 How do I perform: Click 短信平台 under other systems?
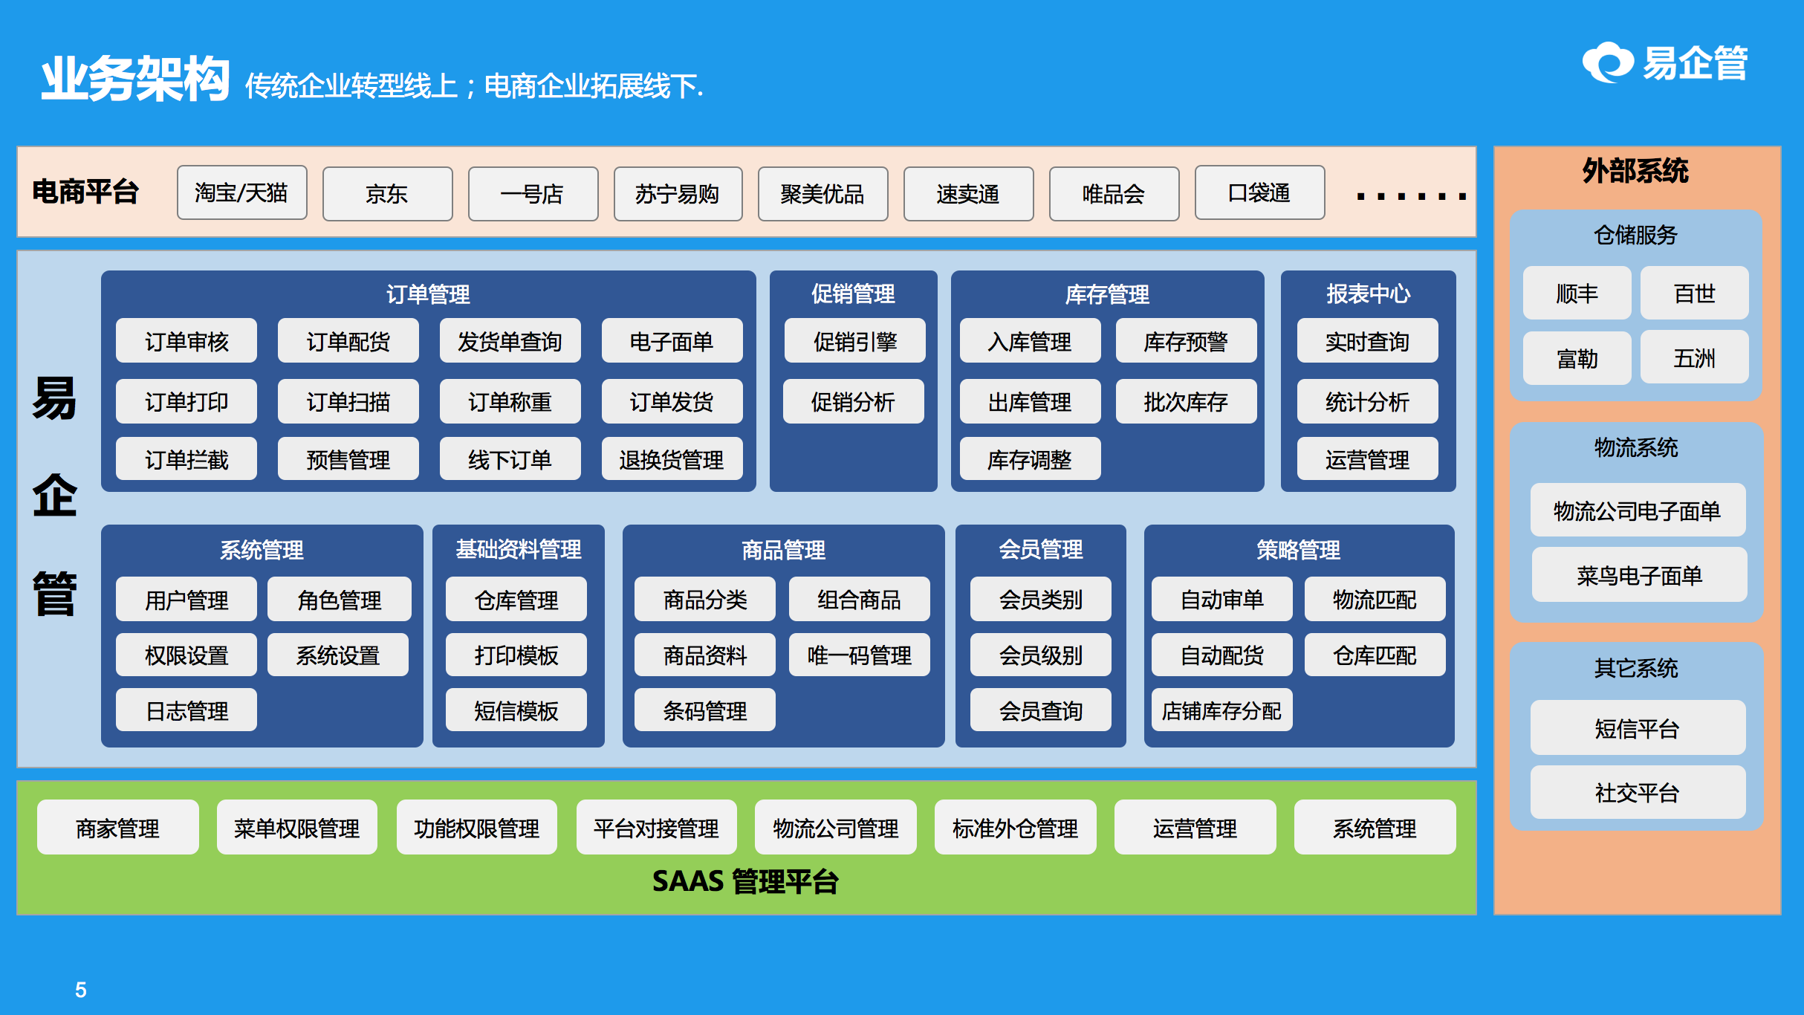(1637, 728)
